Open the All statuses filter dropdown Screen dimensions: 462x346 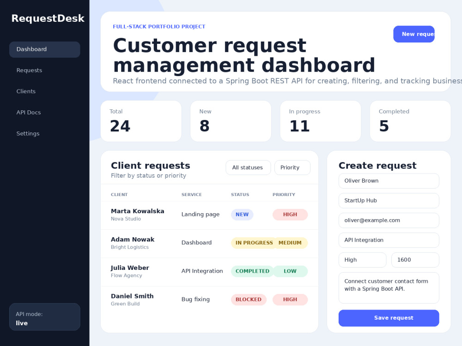pos(248,168)
